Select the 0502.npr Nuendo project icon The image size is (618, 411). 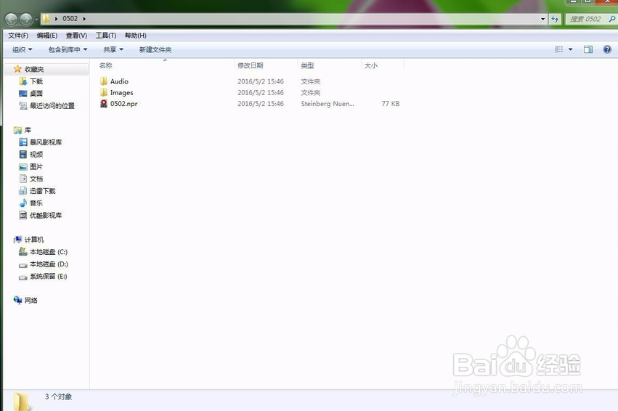point(104,103)
